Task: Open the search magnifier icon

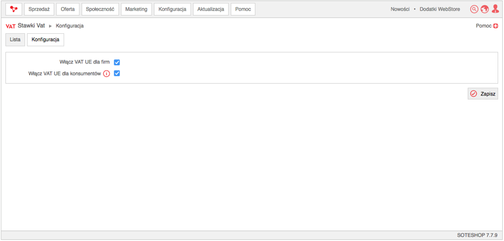Action: pos(474,9)
